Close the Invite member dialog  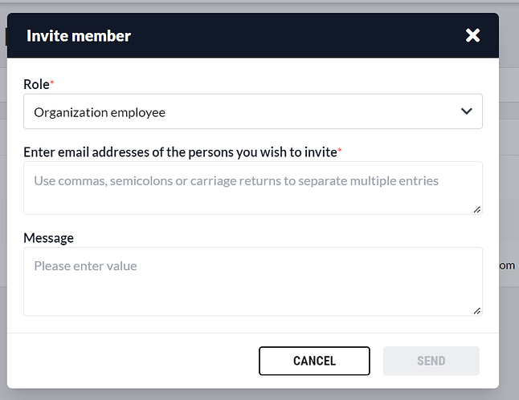coord(472,35)
